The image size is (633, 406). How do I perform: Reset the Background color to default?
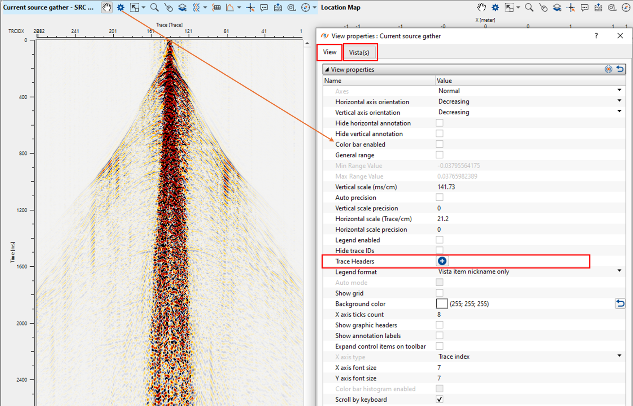tap(620, 304)
